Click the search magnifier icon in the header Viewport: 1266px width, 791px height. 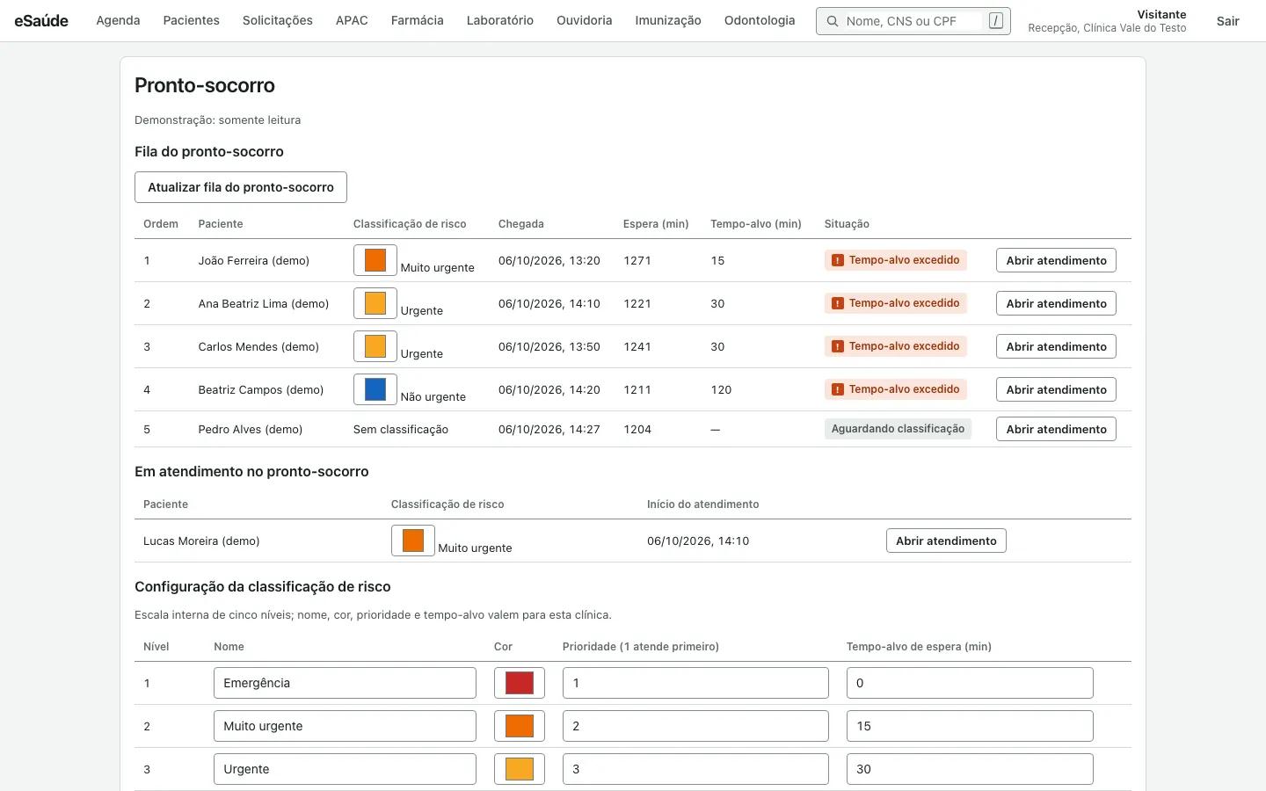(x=832, y=21)
